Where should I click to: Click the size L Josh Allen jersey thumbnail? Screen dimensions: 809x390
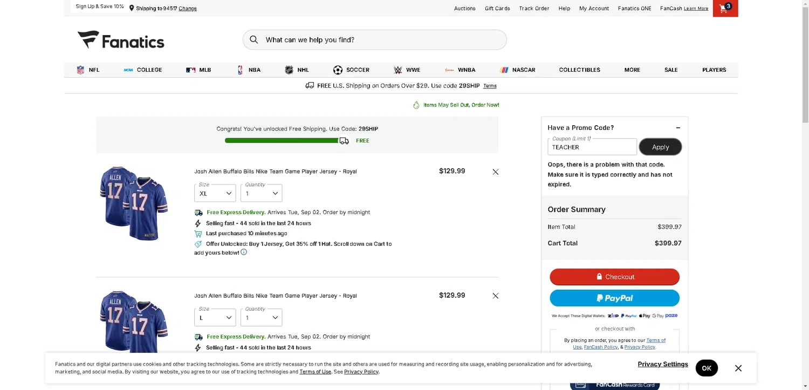pyautogui.click(x=134, y=322)
